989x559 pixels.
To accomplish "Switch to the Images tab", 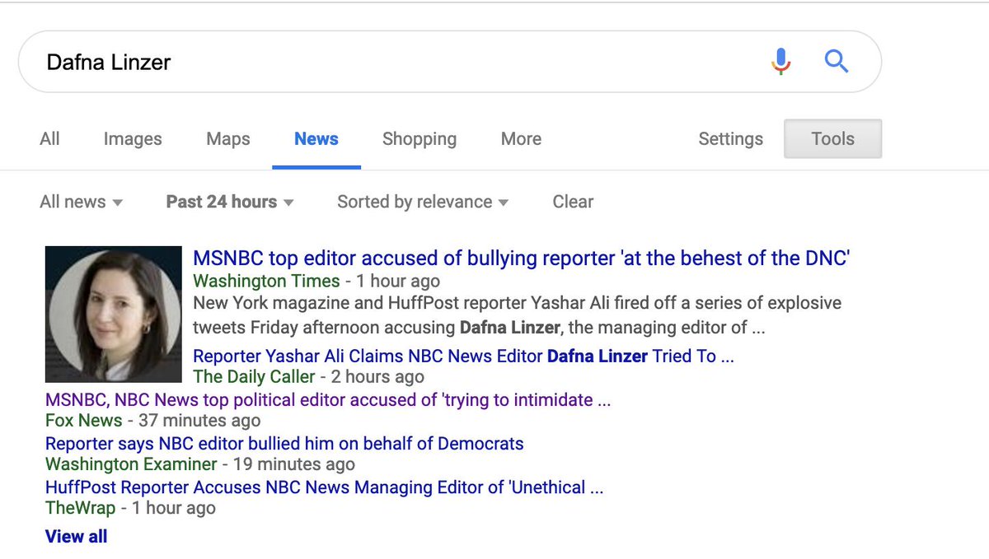I will [x=133, y=139].
